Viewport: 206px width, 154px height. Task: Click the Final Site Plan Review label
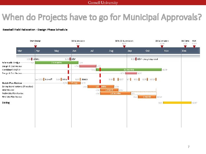pos(12,97)
